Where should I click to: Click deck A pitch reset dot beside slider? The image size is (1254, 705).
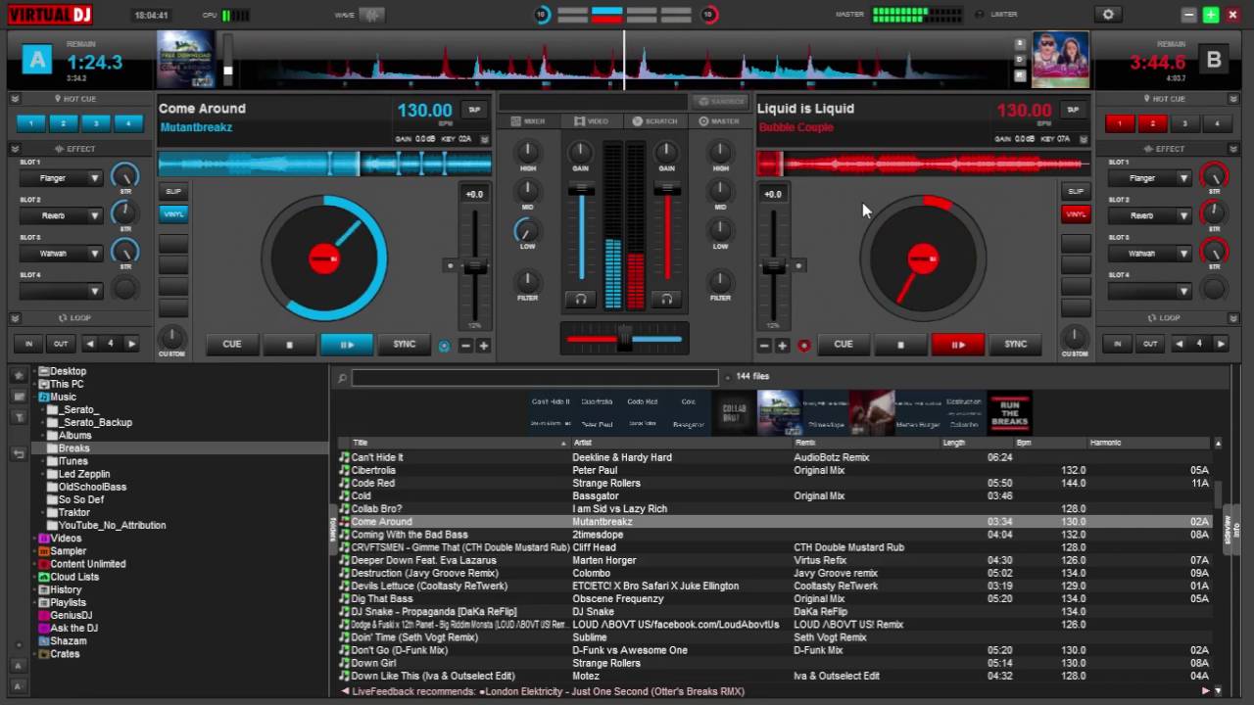(x=450, y=265)
